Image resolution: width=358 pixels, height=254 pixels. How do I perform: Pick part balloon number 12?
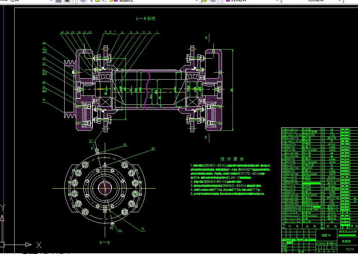(x=79, y=32)
